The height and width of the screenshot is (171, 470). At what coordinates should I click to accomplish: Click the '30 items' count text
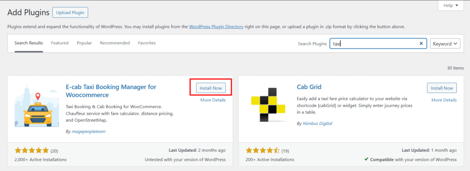point(455,68)
